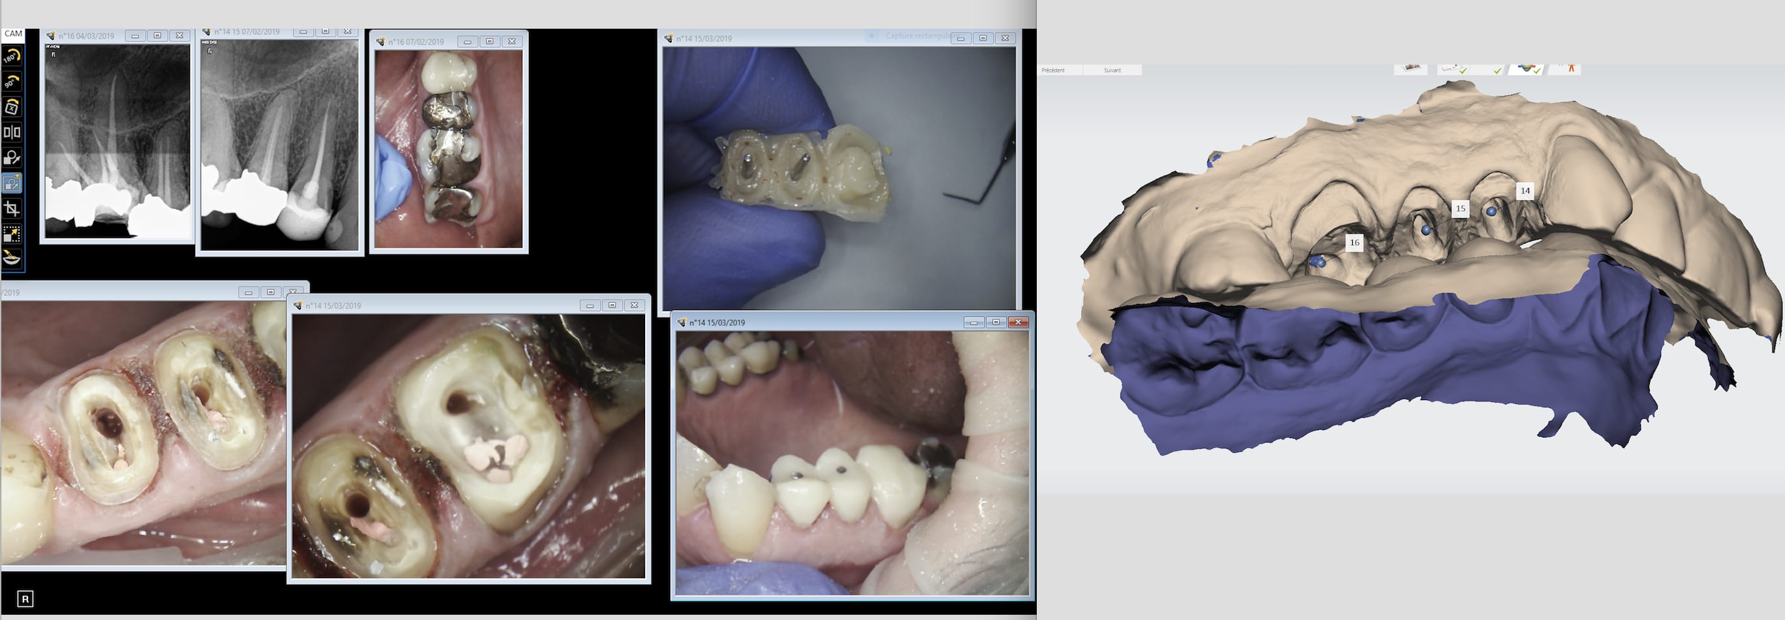Select the reset rotation icon with X
This screenshot has height=620, width=1785.
tap(12, 108)
